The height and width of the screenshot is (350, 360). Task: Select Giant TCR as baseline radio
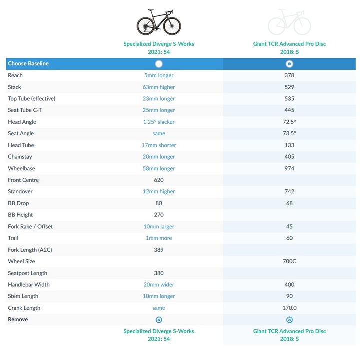[x=289, y=64]
